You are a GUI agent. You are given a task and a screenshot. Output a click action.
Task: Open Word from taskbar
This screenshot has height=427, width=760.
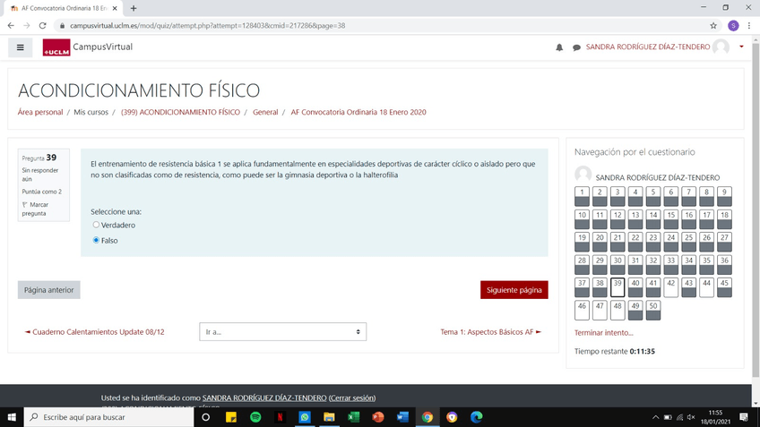click(402, 417)
